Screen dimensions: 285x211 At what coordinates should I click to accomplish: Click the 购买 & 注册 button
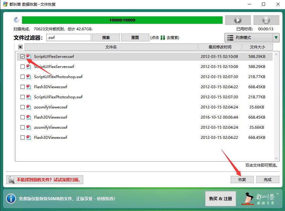(x=220, y=199)
